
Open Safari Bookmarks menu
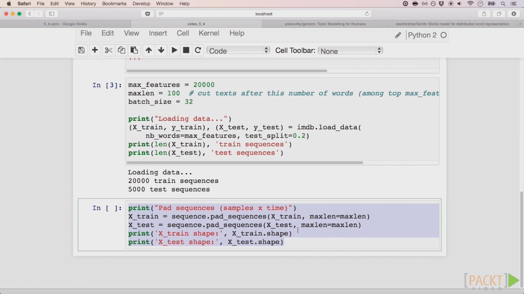point(114,3)
